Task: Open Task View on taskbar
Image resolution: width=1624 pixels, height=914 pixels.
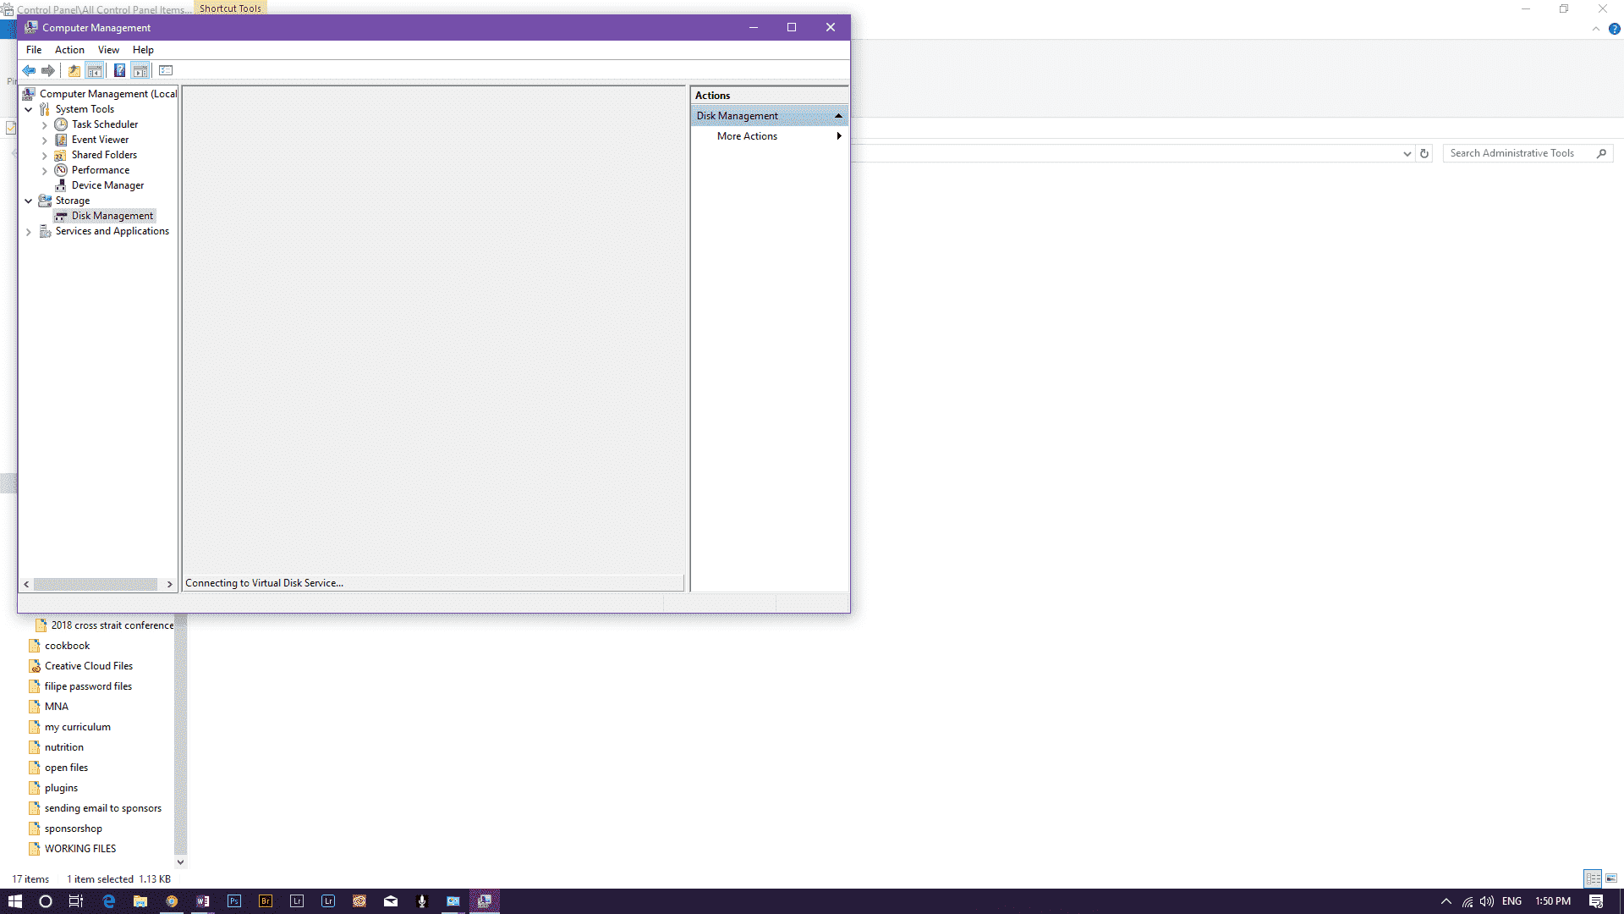Action: point(76,901)
